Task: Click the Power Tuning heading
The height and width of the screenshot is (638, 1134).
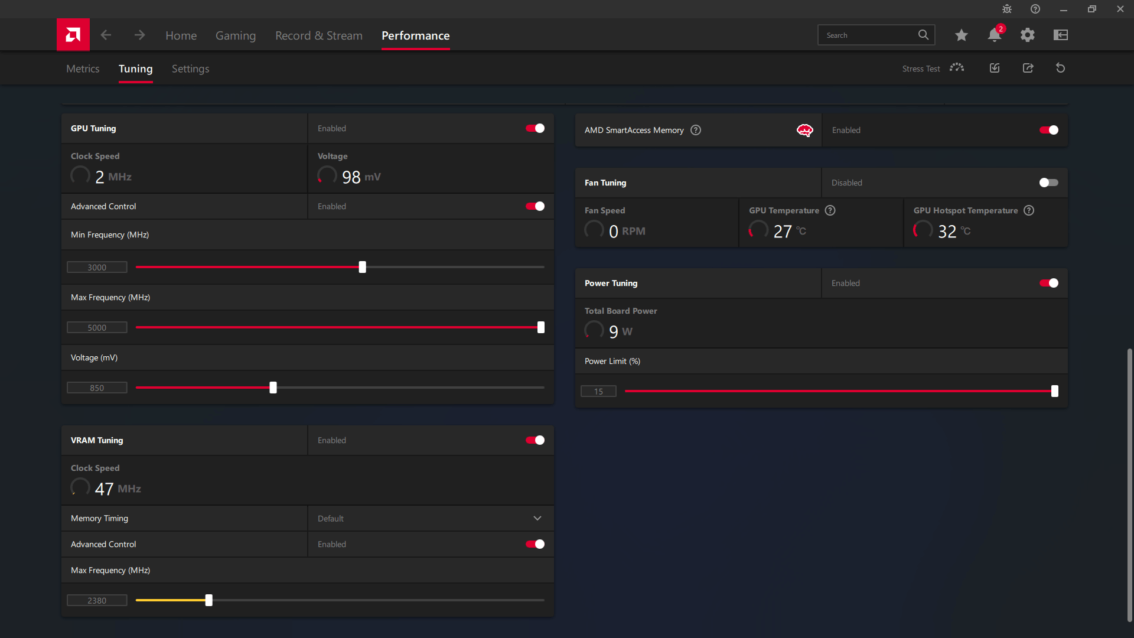Action: (x=611, y=283)
